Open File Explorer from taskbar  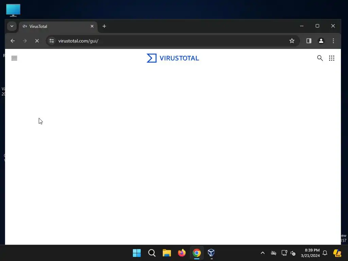167,253
